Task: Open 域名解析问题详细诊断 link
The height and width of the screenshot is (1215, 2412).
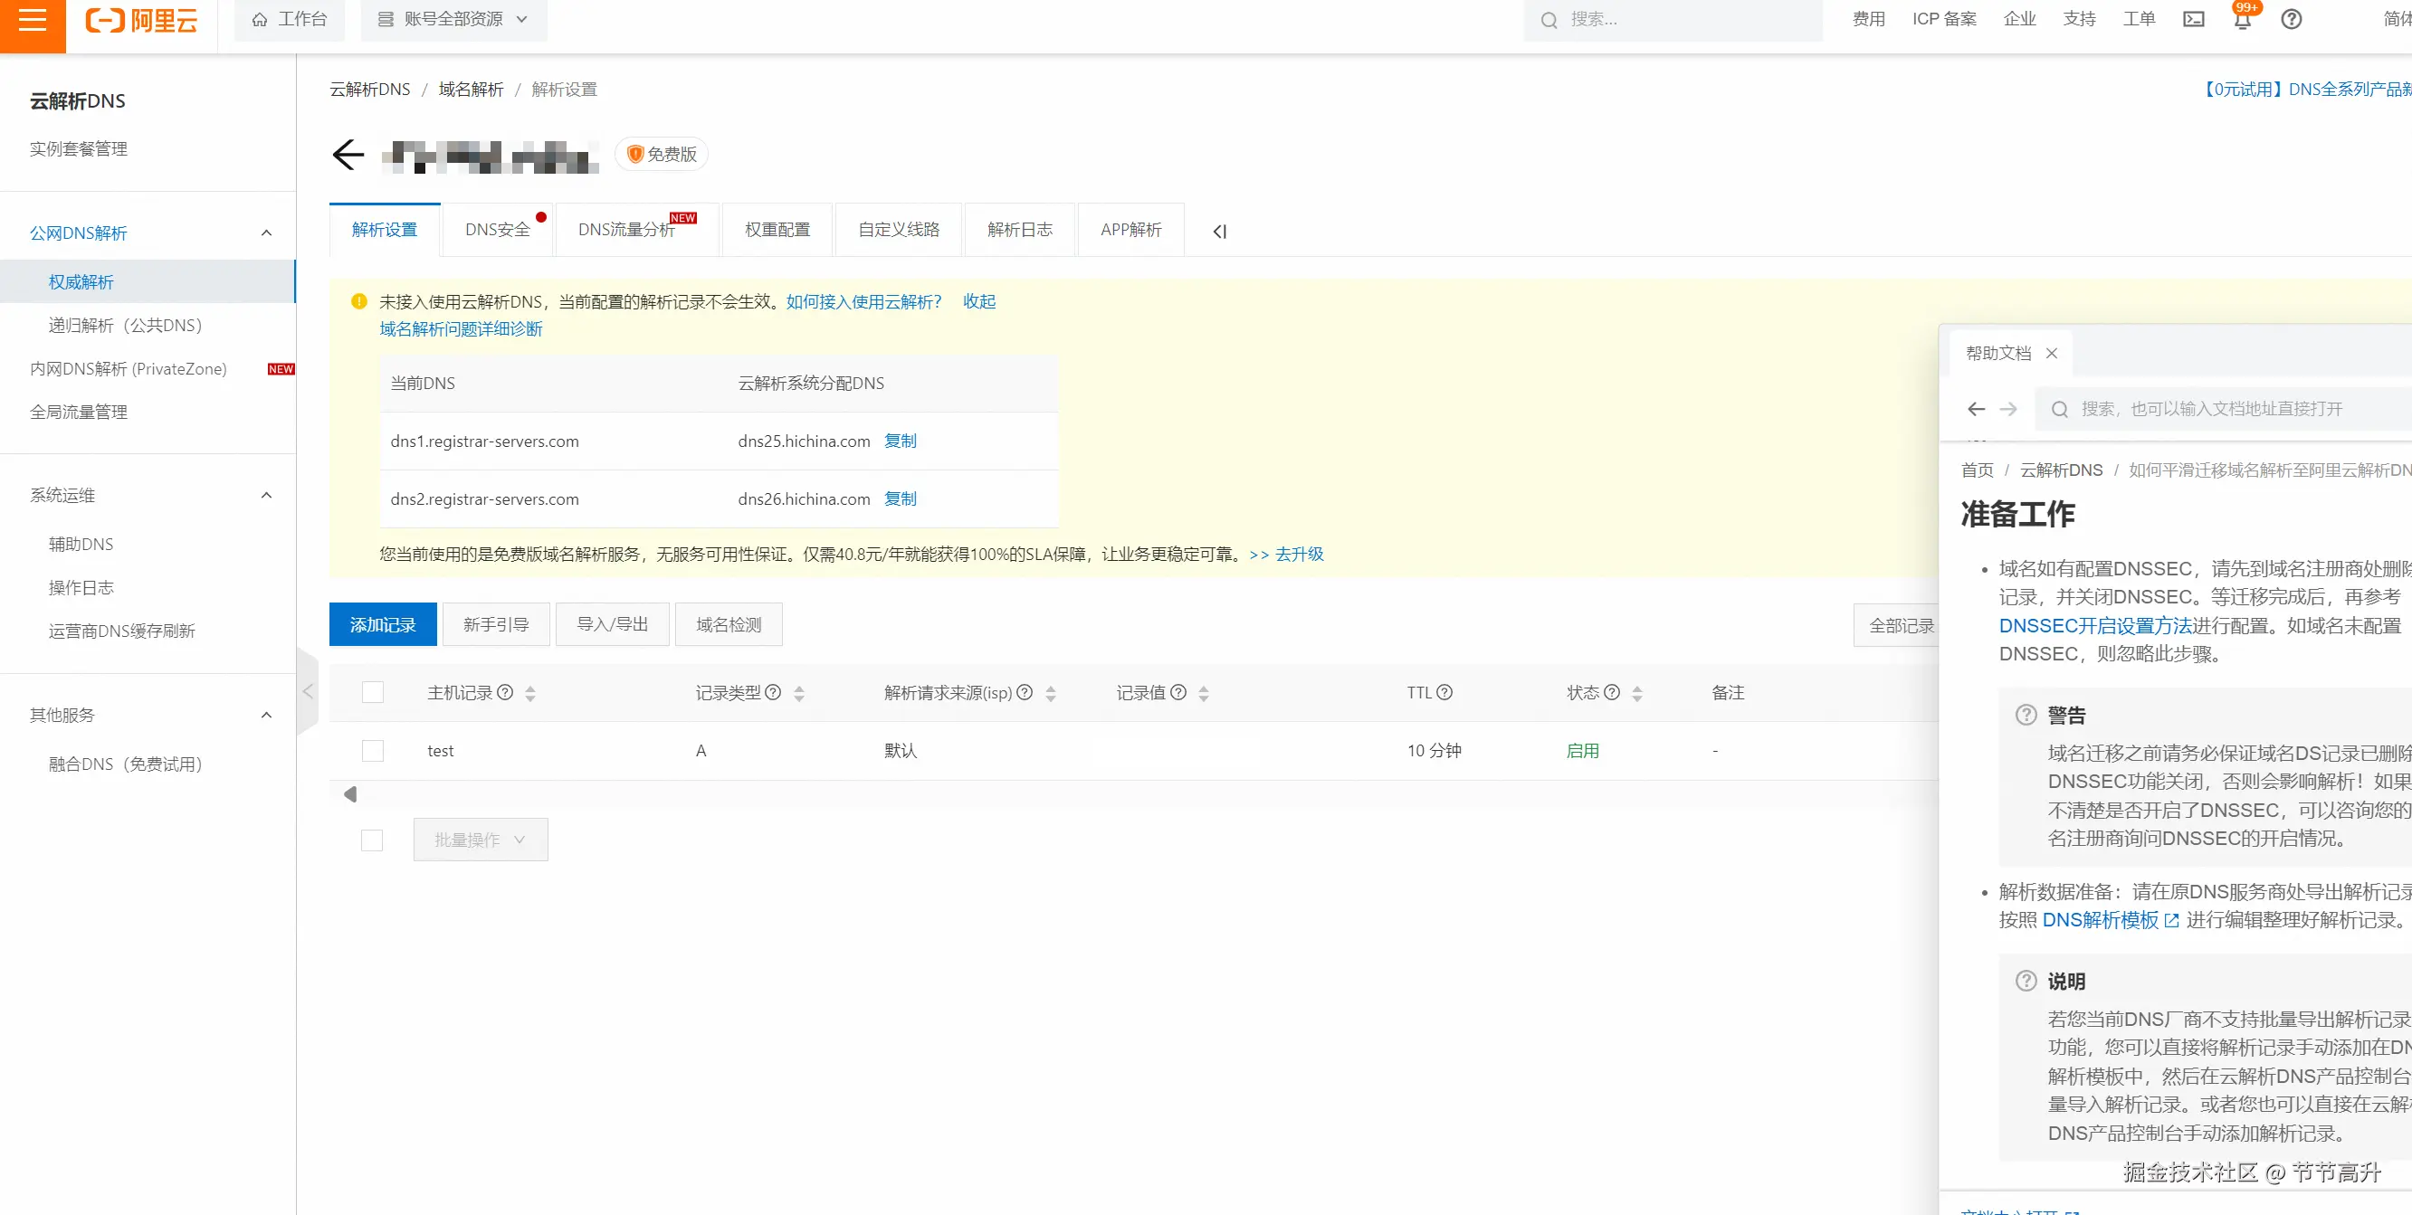Action: tap(461, 328)
